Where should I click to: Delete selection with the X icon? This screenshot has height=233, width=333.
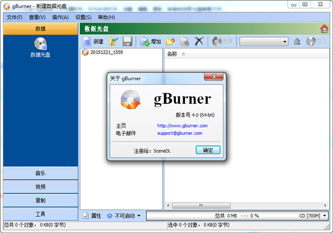(x=199, y=42)
